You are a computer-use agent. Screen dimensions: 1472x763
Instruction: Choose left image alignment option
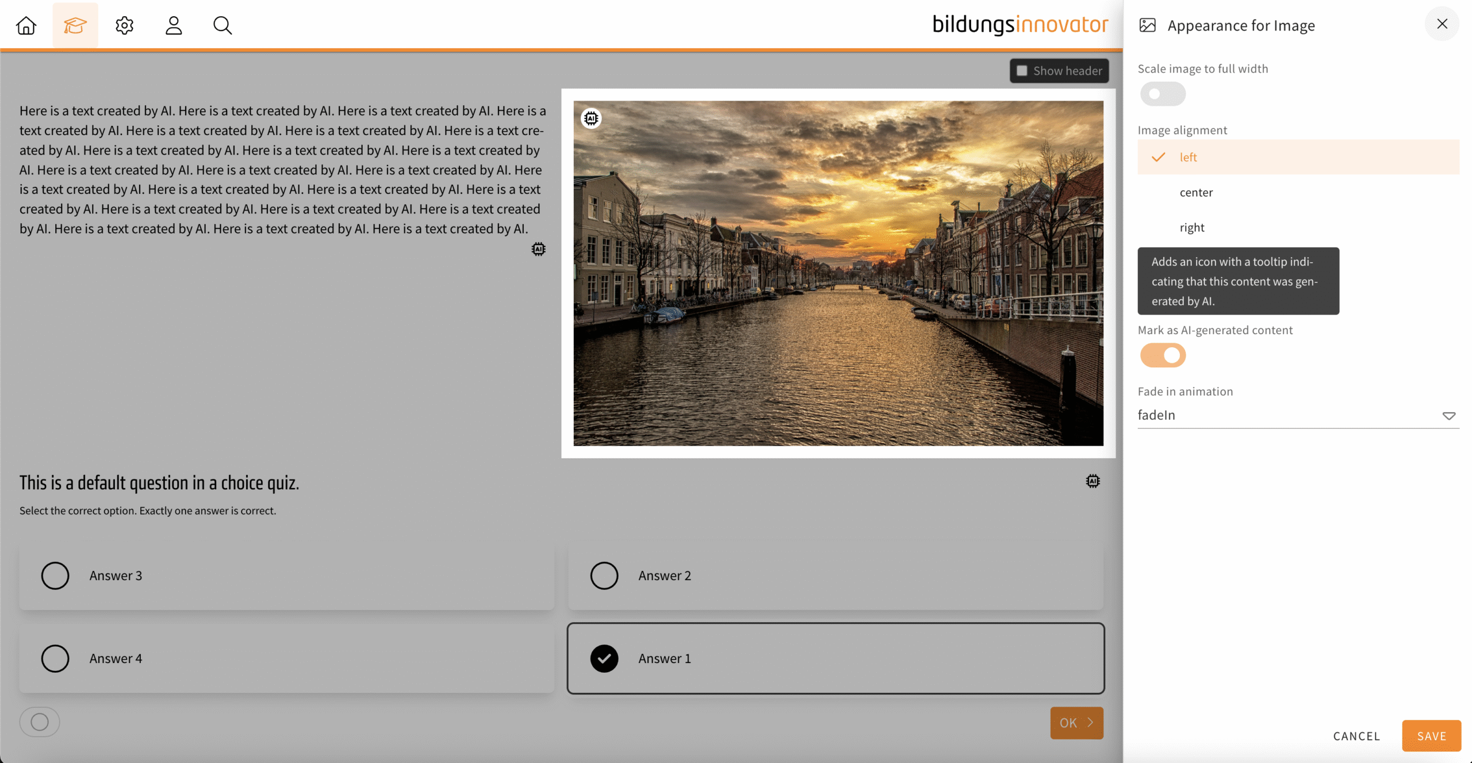pyautogui.click(x=1188, y=158)
